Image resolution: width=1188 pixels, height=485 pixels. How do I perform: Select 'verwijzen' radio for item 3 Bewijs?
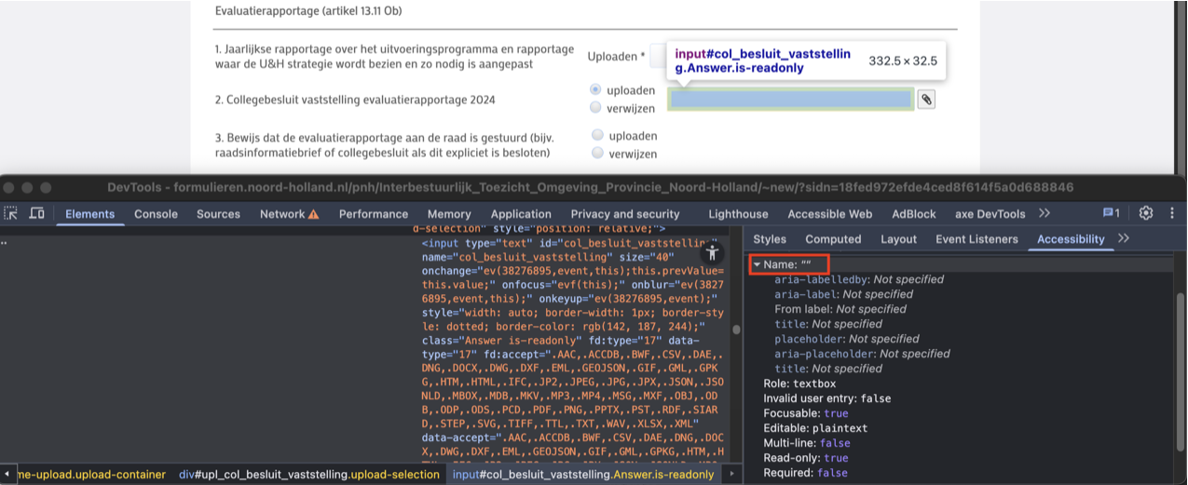tap(596, 154)
